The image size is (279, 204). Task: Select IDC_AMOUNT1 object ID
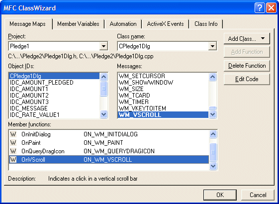pos(54,89)
